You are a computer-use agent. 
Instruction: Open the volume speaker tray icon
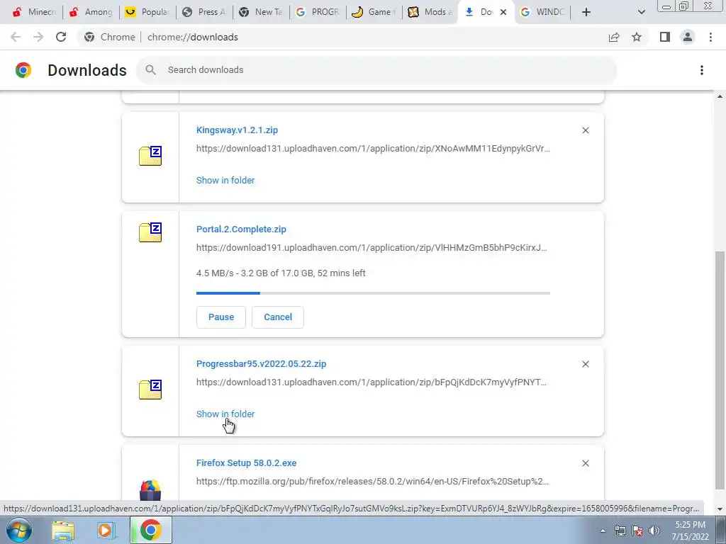[x=654, y=531]
